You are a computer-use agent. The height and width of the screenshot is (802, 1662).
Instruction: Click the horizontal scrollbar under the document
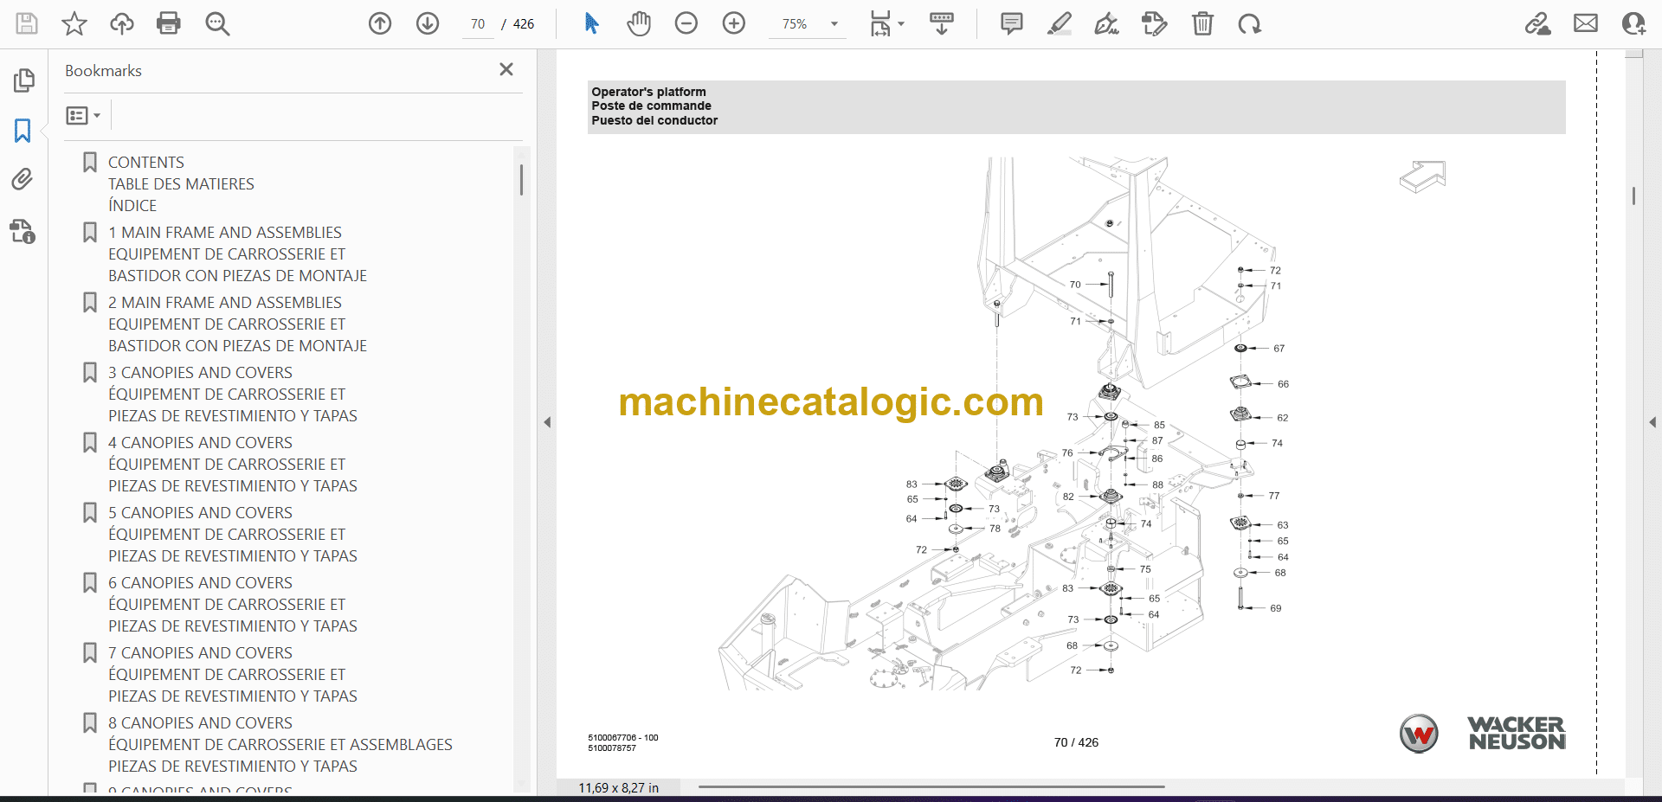pyautogui.click(x=931, y=786)
